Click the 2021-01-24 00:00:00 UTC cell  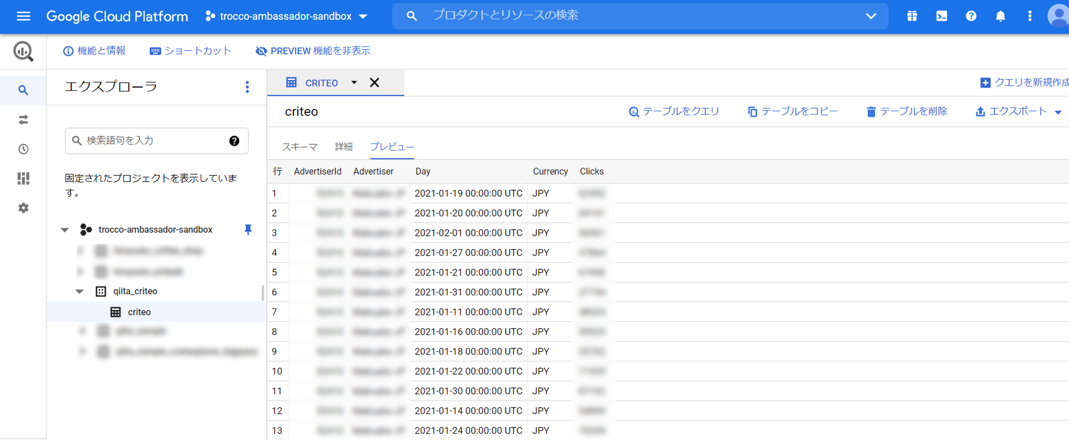pos(468,430)
